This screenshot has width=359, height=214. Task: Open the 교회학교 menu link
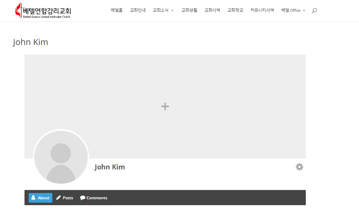point(235,10)
